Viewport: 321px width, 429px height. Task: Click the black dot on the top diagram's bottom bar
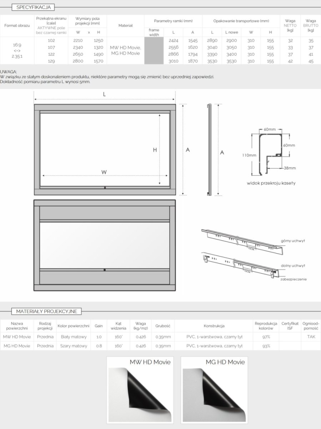click(x=105, y=188)
